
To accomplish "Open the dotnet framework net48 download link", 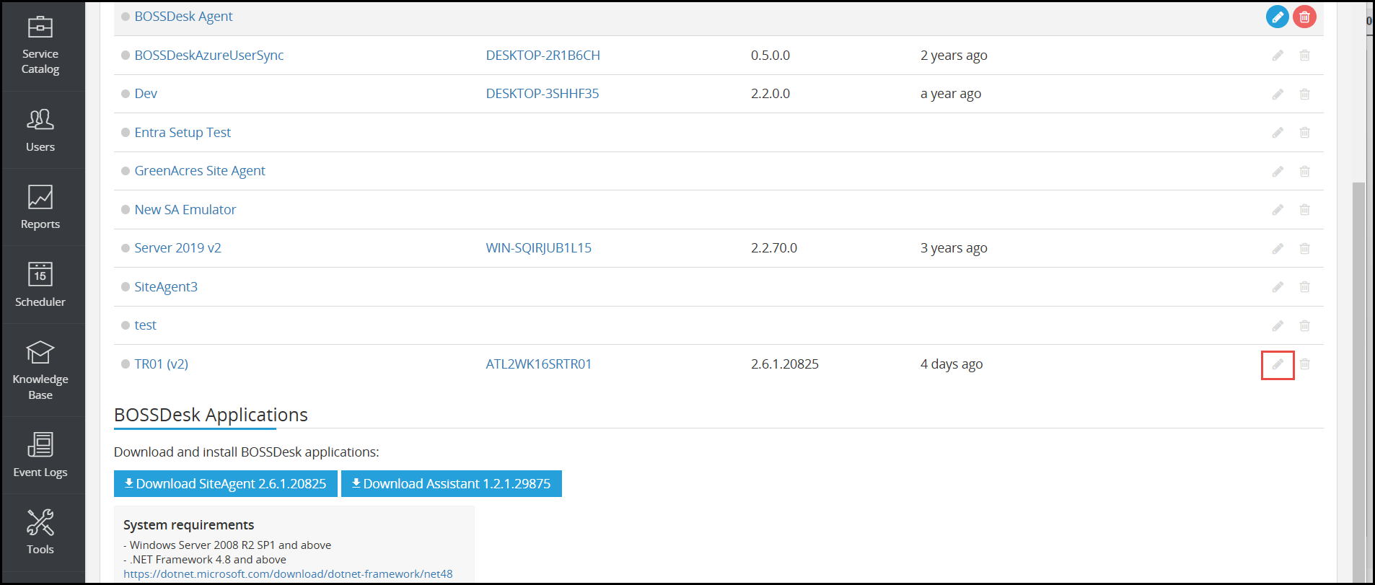I will (x=288, y=574).
